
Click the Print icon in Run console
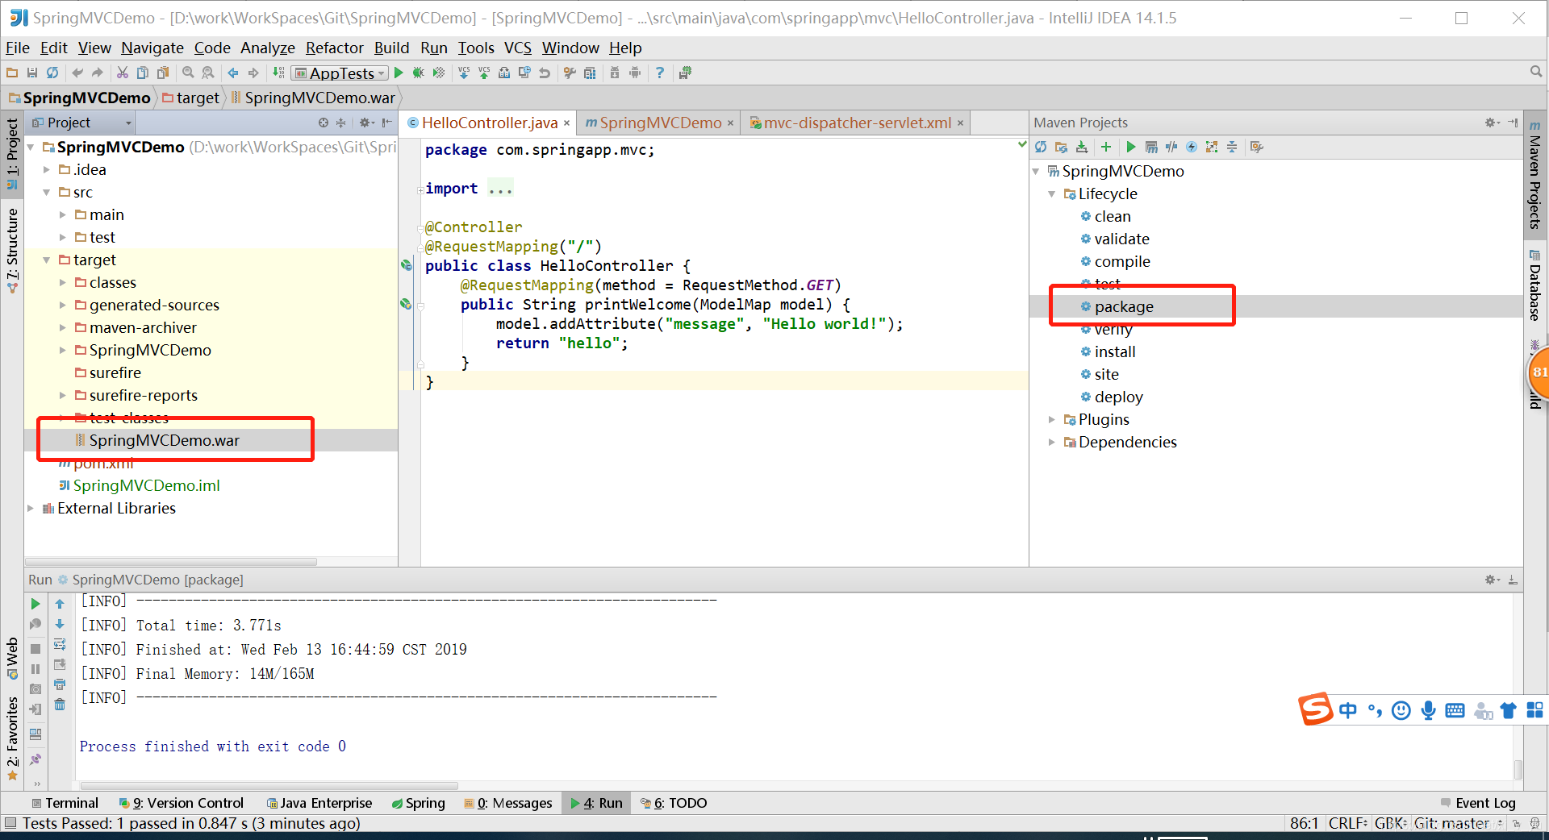tap(60, 684)
